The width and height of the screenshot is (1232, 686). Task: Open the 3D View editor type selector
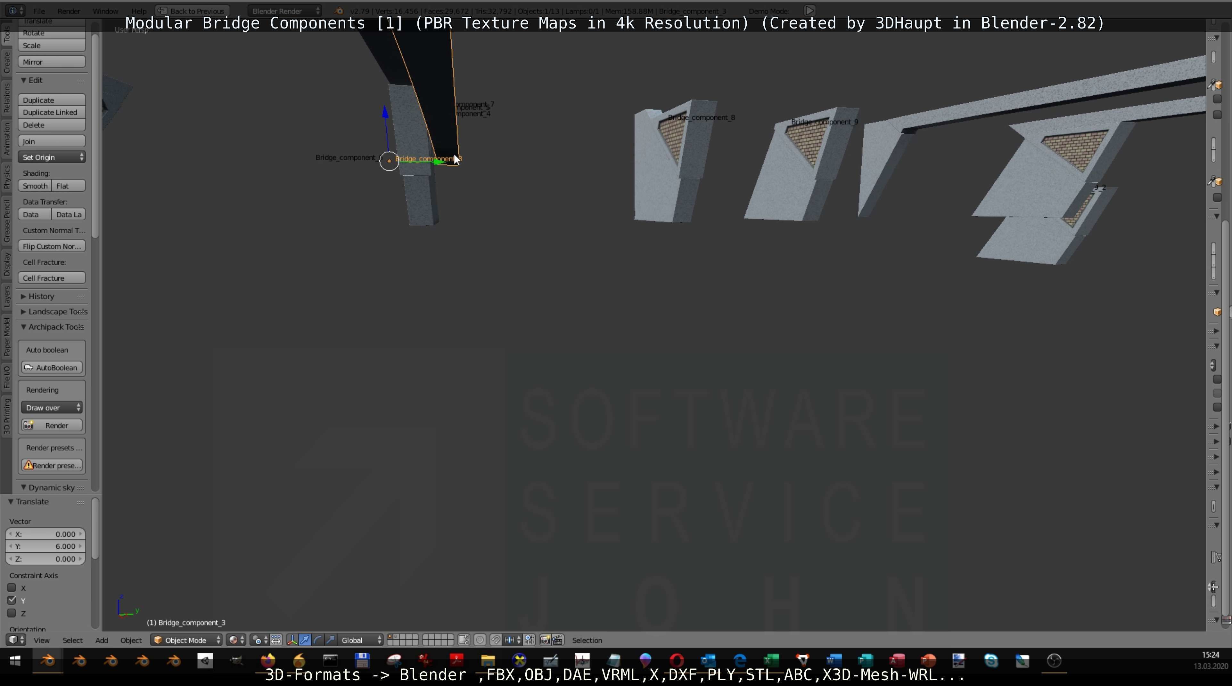pyautogui.click(x=16, y=640)
